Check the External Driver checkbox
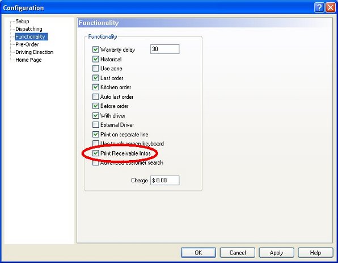Image resolution: width=338 pixels, height=263 pixels. tap(95, 125)
